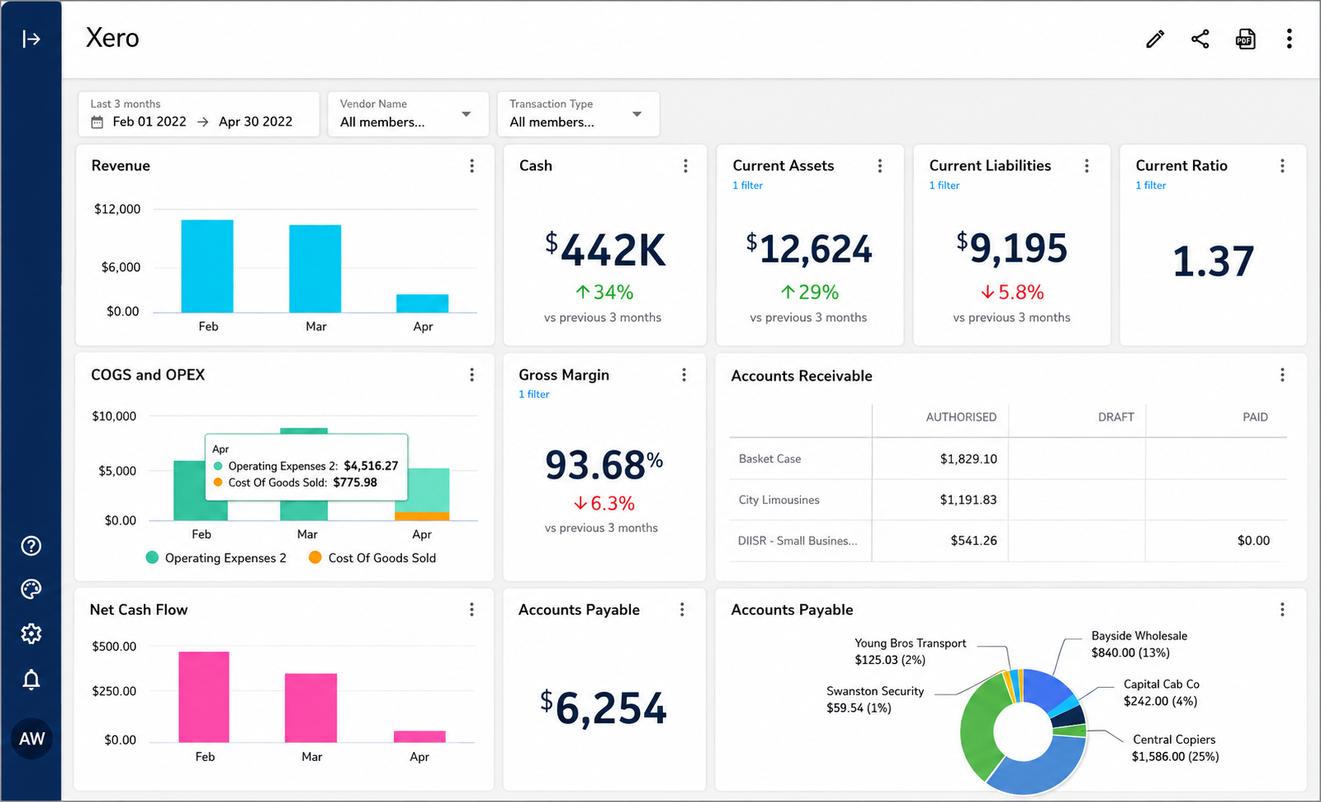Screen dimensions: 1321x802
Task: Expand the sidebar with the arrow icon
Action: (x=31, y=39)
